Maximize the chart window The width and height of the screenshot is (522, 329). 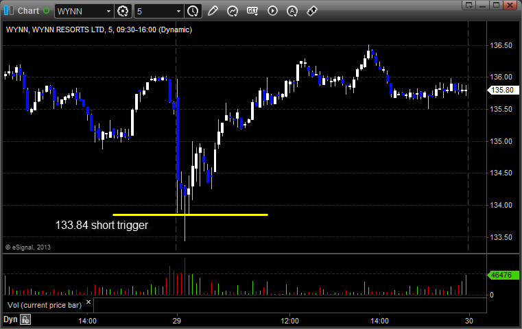(x=496, y=5)
